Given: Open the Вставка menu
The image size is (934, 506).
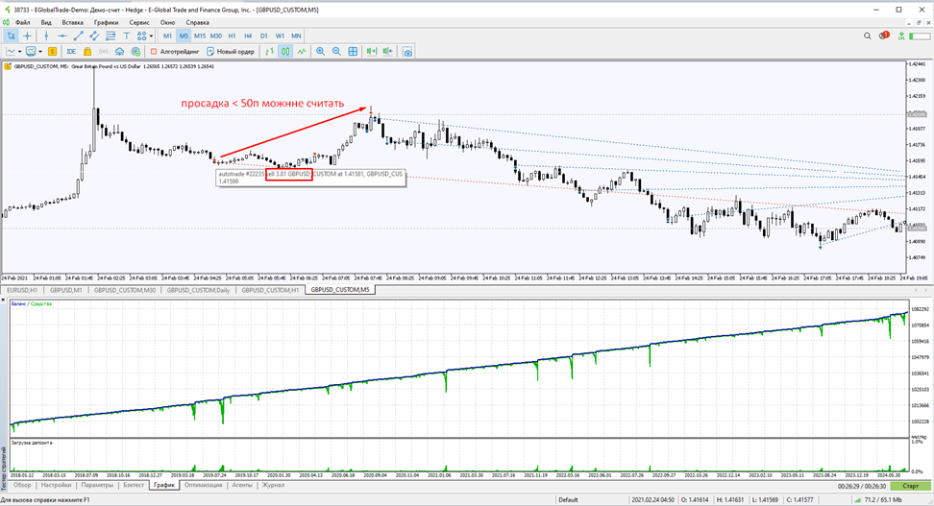Looking at the screenshot, I should [x=73, y=22].
